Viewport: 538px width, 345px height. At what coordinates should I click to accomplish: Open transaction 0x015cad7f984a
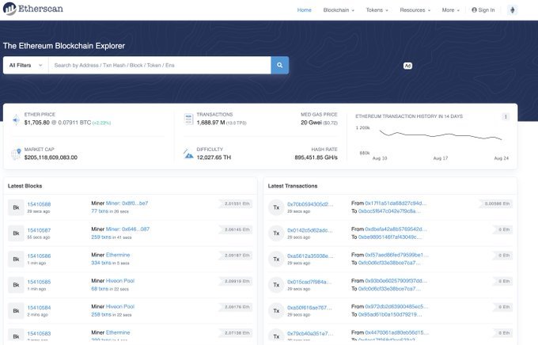tap(309, 282)
